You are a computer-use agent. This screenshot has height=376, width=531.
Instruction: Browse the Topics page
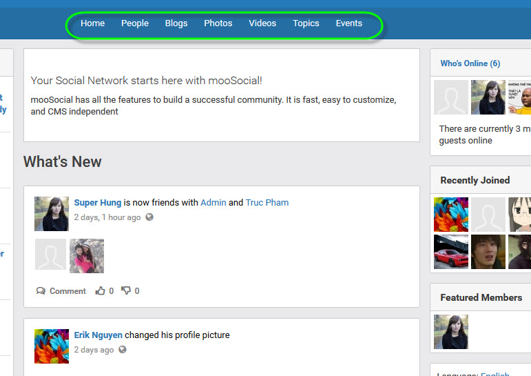[306, 23]
